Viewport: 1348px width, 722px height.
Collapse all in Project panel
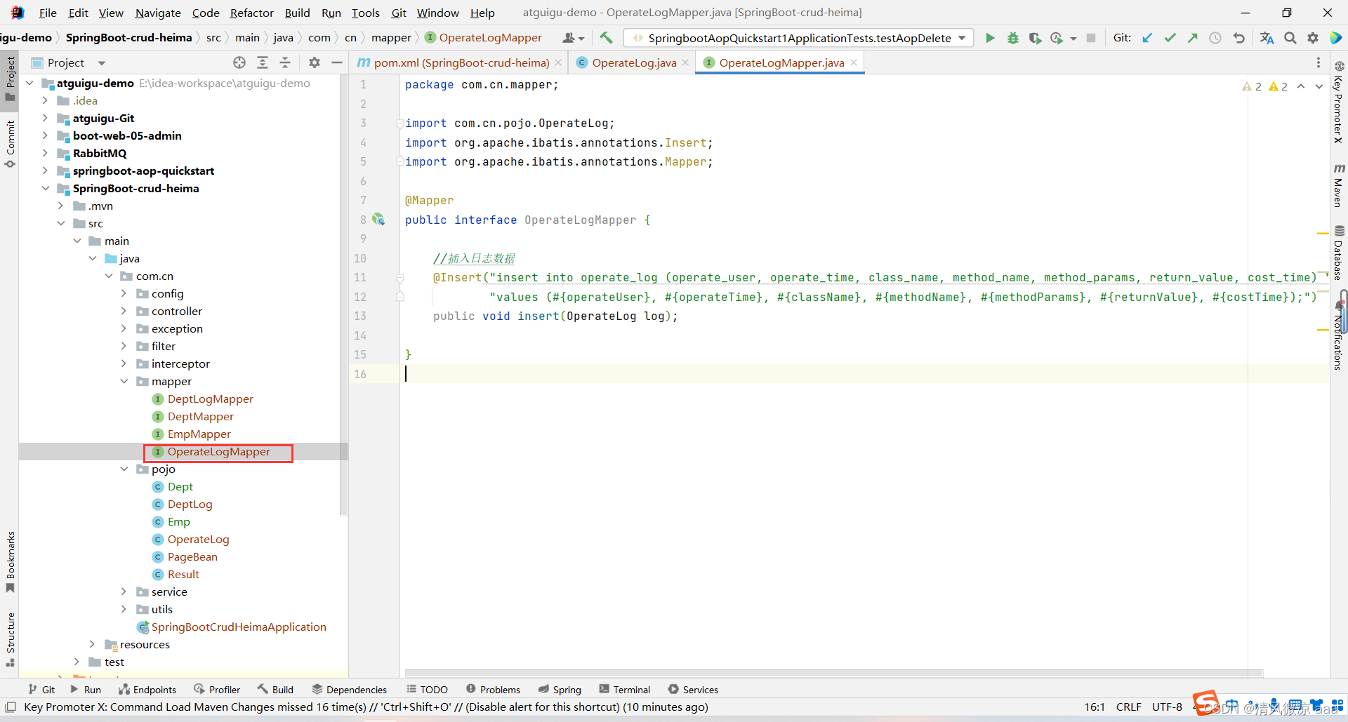(285, 62)
